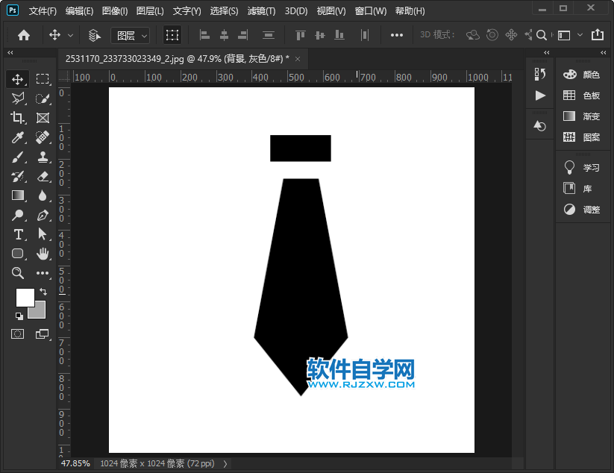Toggle the screen display mode
This screenshot has width=614, height=473.
click(x=41, y=333)
